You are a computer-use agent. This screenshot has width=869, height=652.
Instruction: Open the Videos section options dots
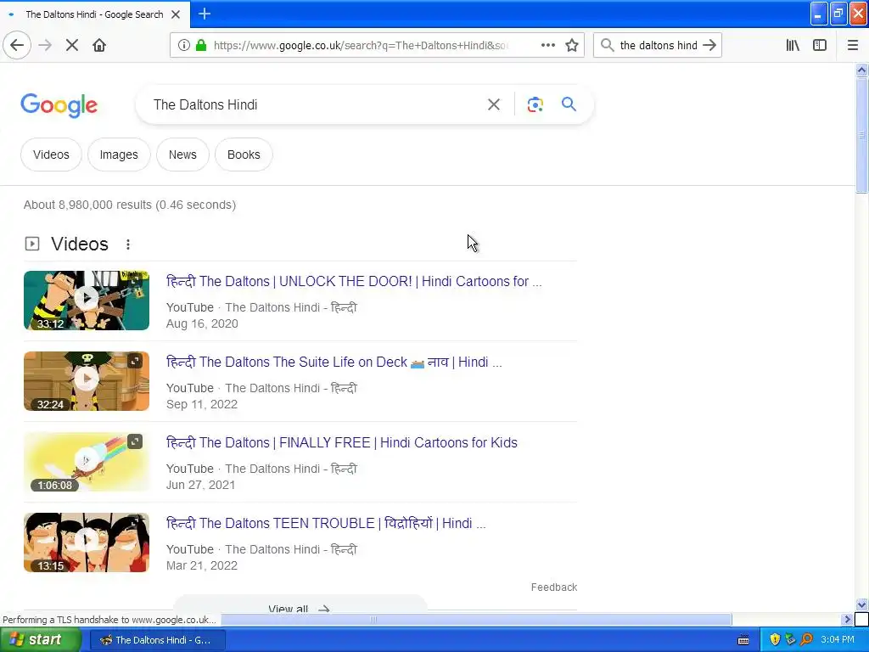(128, 244)
